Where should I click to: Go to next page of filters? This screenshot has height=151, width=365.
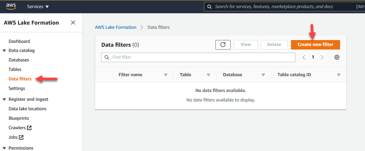click(x=322, y=57)
